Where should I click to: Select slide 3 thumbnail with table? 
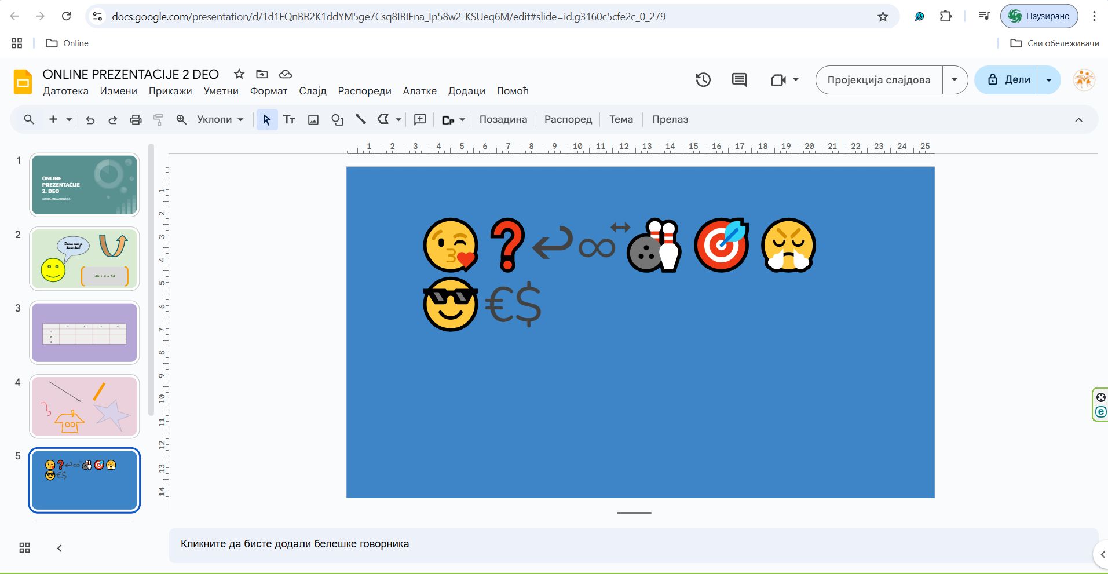point(85,332)
